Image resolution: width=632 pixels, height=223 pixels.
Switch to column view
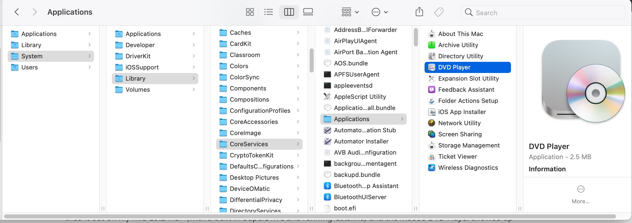tap(289, 12)
